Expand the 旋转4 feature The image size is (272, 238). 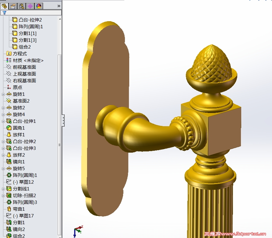3,115
